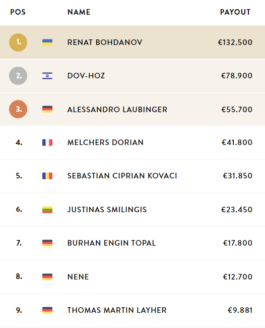The height and width of the screenshot is (328, 265).
Task: Select the POS column header
Action: [x=18, y=12]
